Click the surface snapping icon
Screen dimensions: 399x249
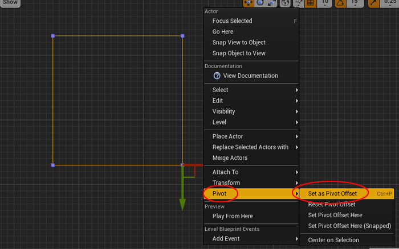299,3
